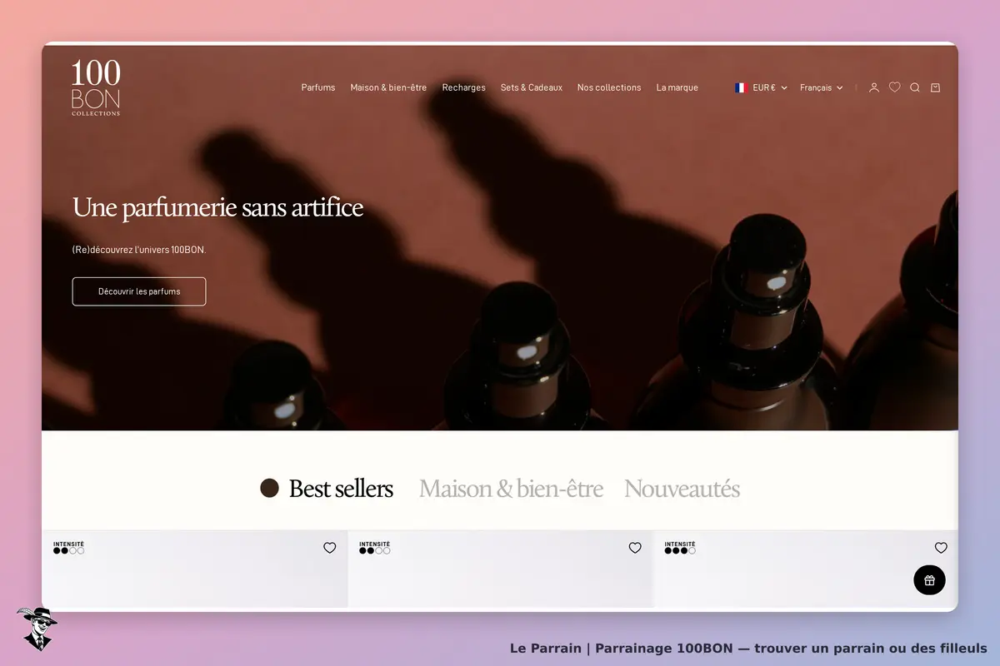Open Maison & bien-être in the top navigation
Viewport: 1000px width, 666px height.
pyautogui.click(x=388, y=87)
